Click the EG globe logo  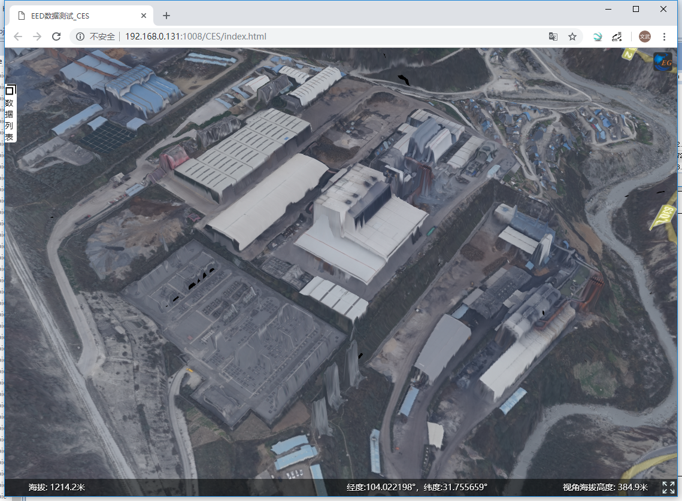click(662, 62)
